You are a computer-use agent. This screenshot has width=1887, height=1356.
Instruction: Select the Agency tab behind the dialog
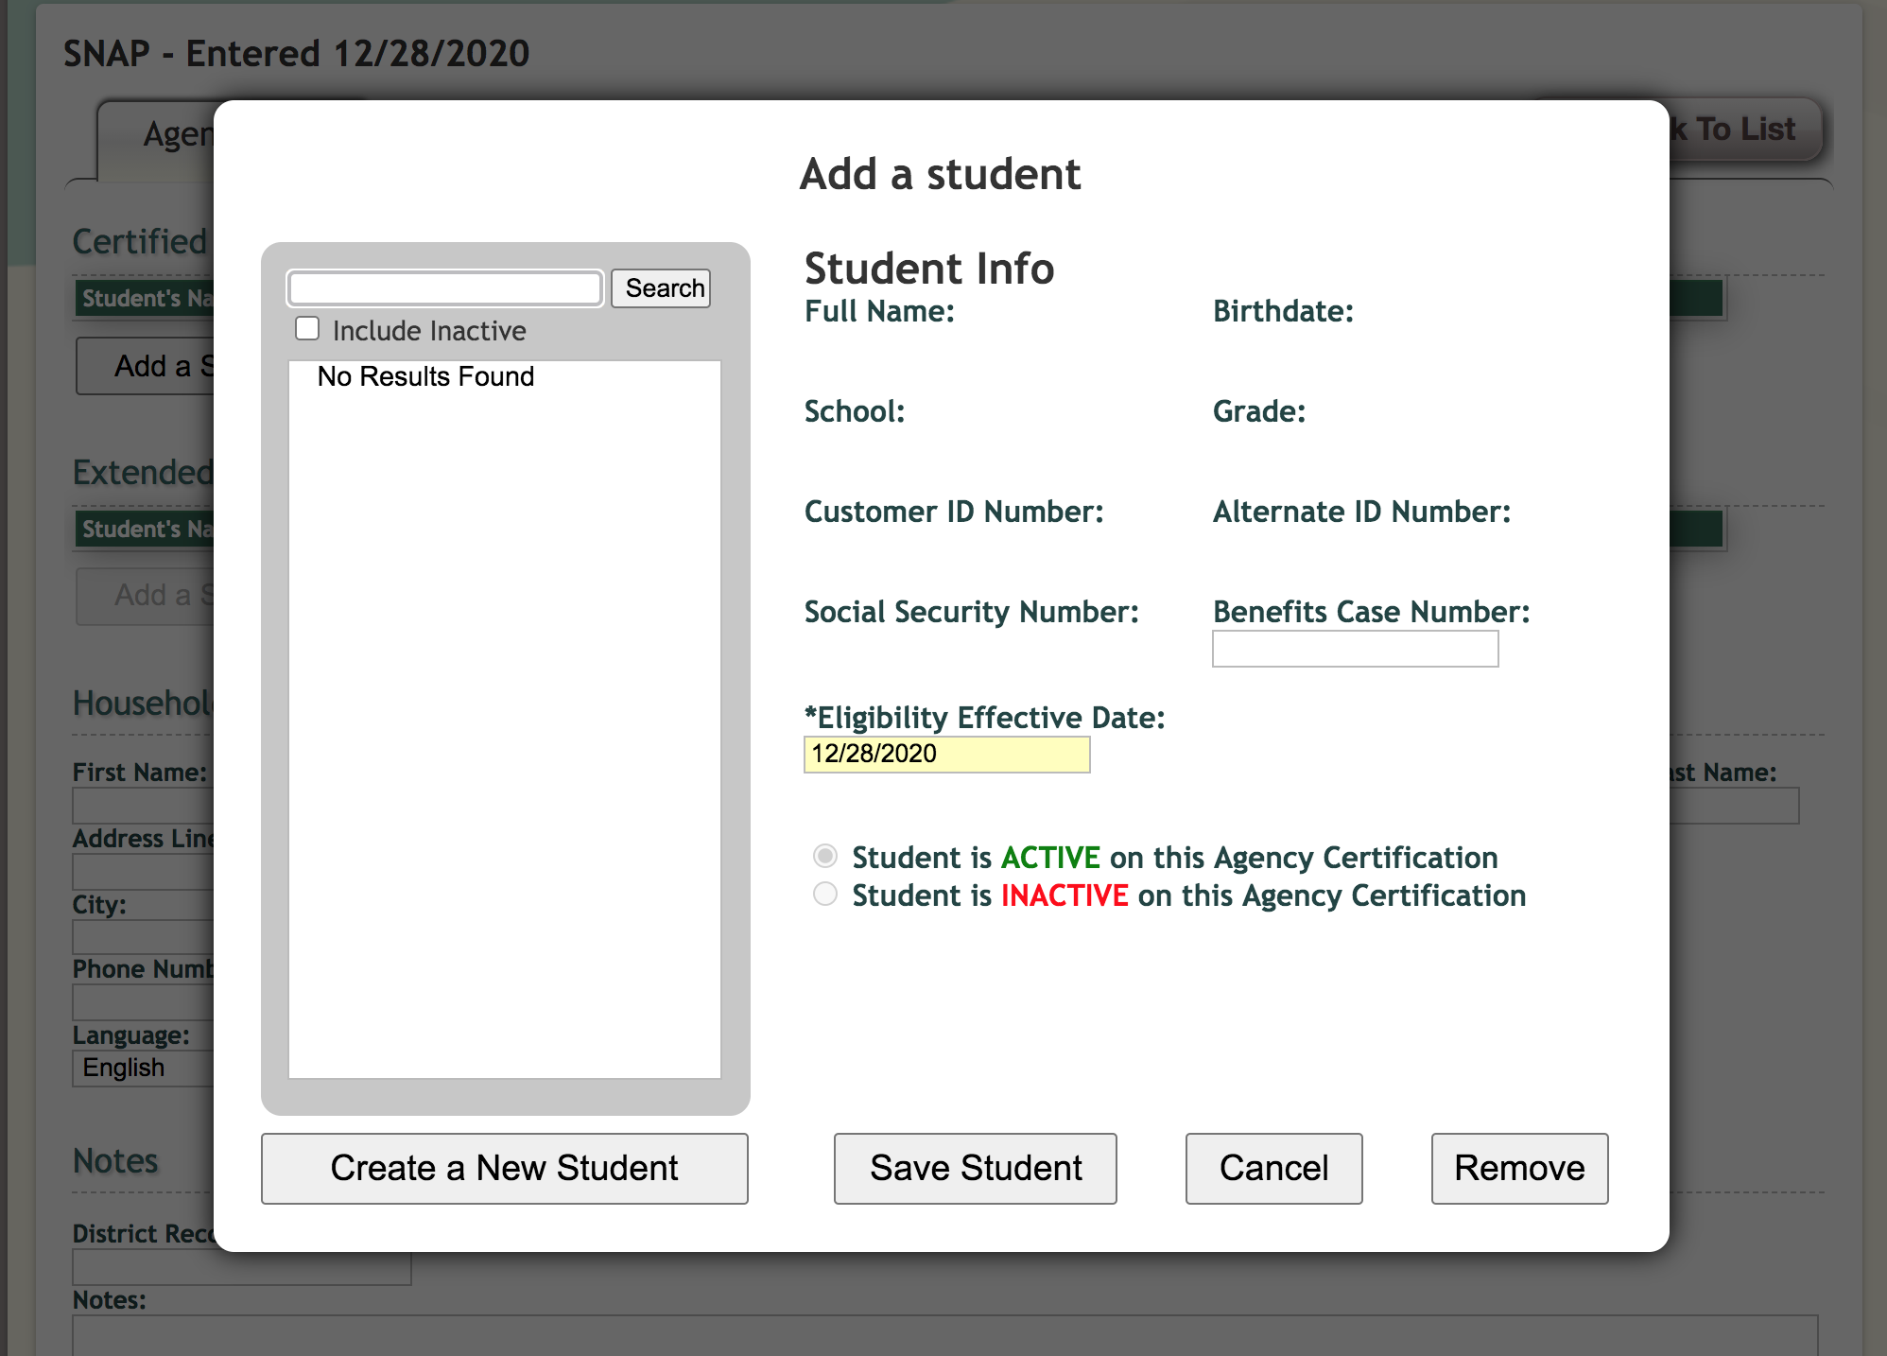[x=156, y=137]
